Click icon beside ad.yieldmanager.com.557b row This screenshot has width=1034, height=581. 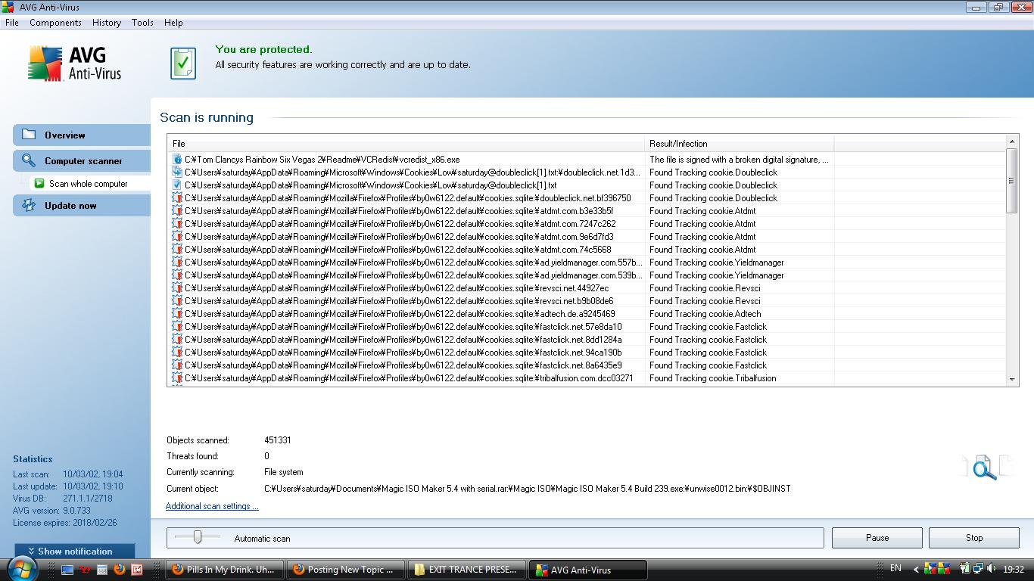pyautogui.click(x=177, y=263)
